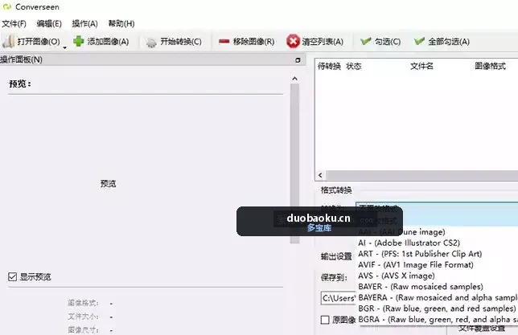Toggle the 原图像 checkbox
This screenshot has width=518, height=335.
click(x=325, y=320)
